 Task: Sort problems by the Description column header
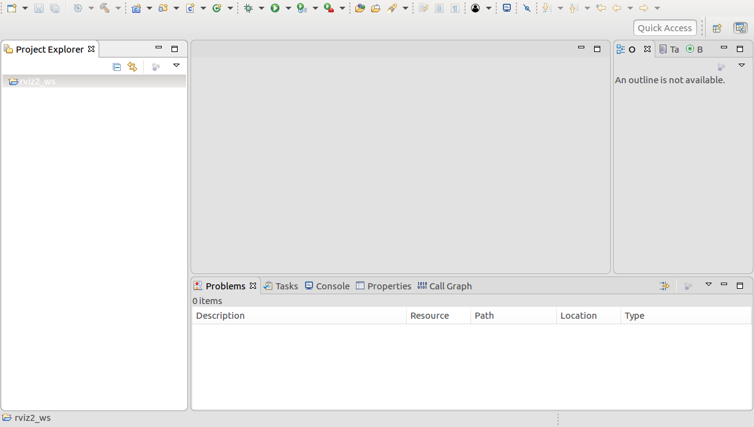[299, 316]
